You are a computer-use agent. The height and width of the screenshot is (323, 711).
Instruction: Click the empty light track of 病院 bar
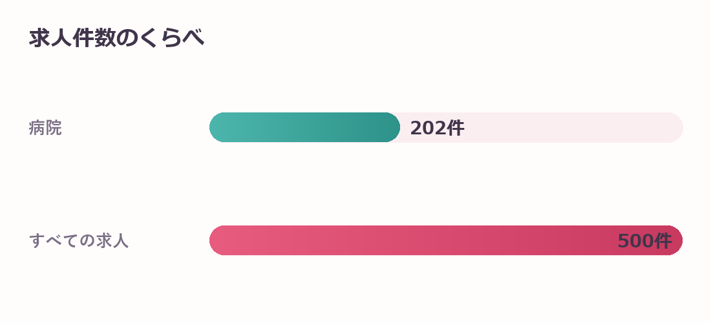coord(542,127)
